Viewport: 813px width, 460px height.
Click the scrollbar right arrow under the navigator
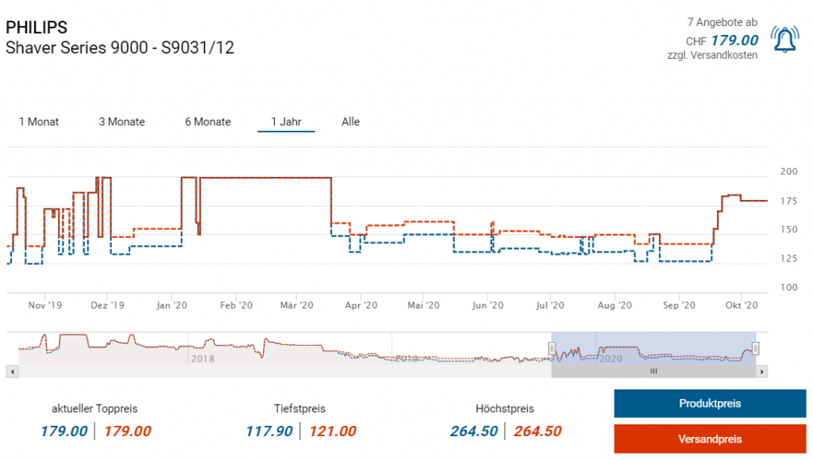coord(762,371)
